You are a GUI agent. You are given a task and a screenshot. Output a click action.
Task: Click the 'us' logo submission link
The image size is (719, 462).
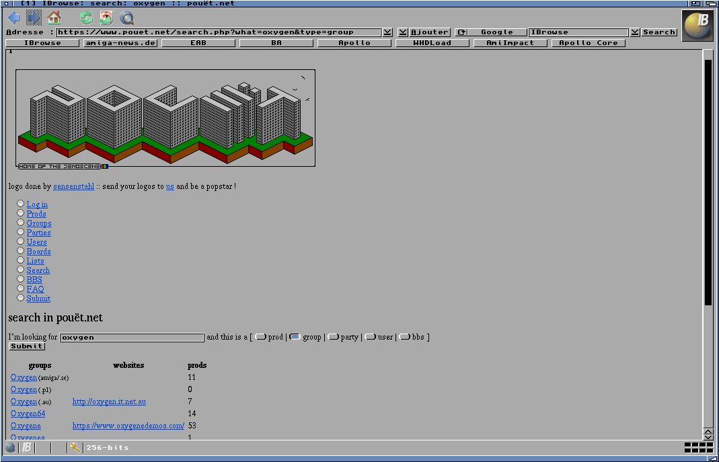pyautogui.click(x=170, y=186)
